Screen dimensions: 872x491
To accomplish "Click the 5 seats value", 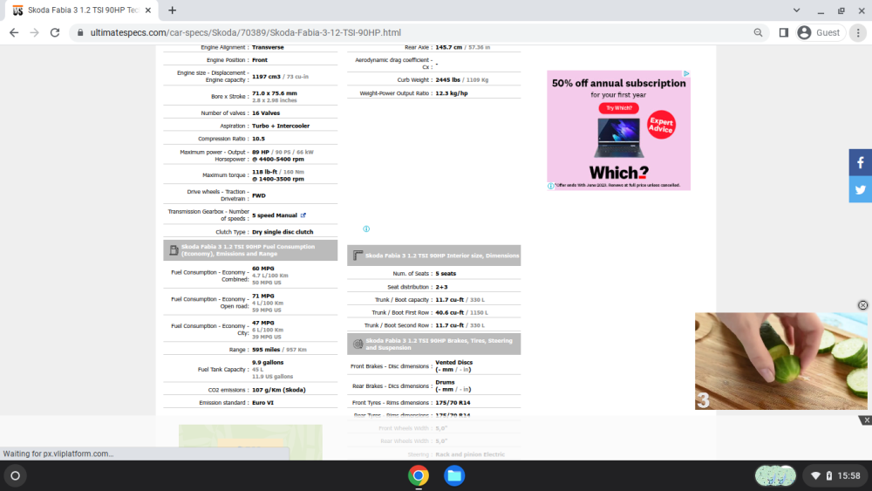I will click(446, 274).
